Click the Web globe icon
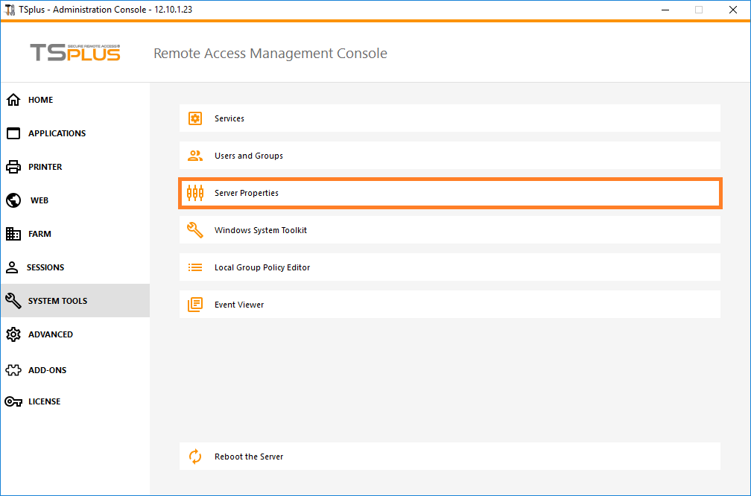Screen dimensions: 751x496 click(13, 200)
